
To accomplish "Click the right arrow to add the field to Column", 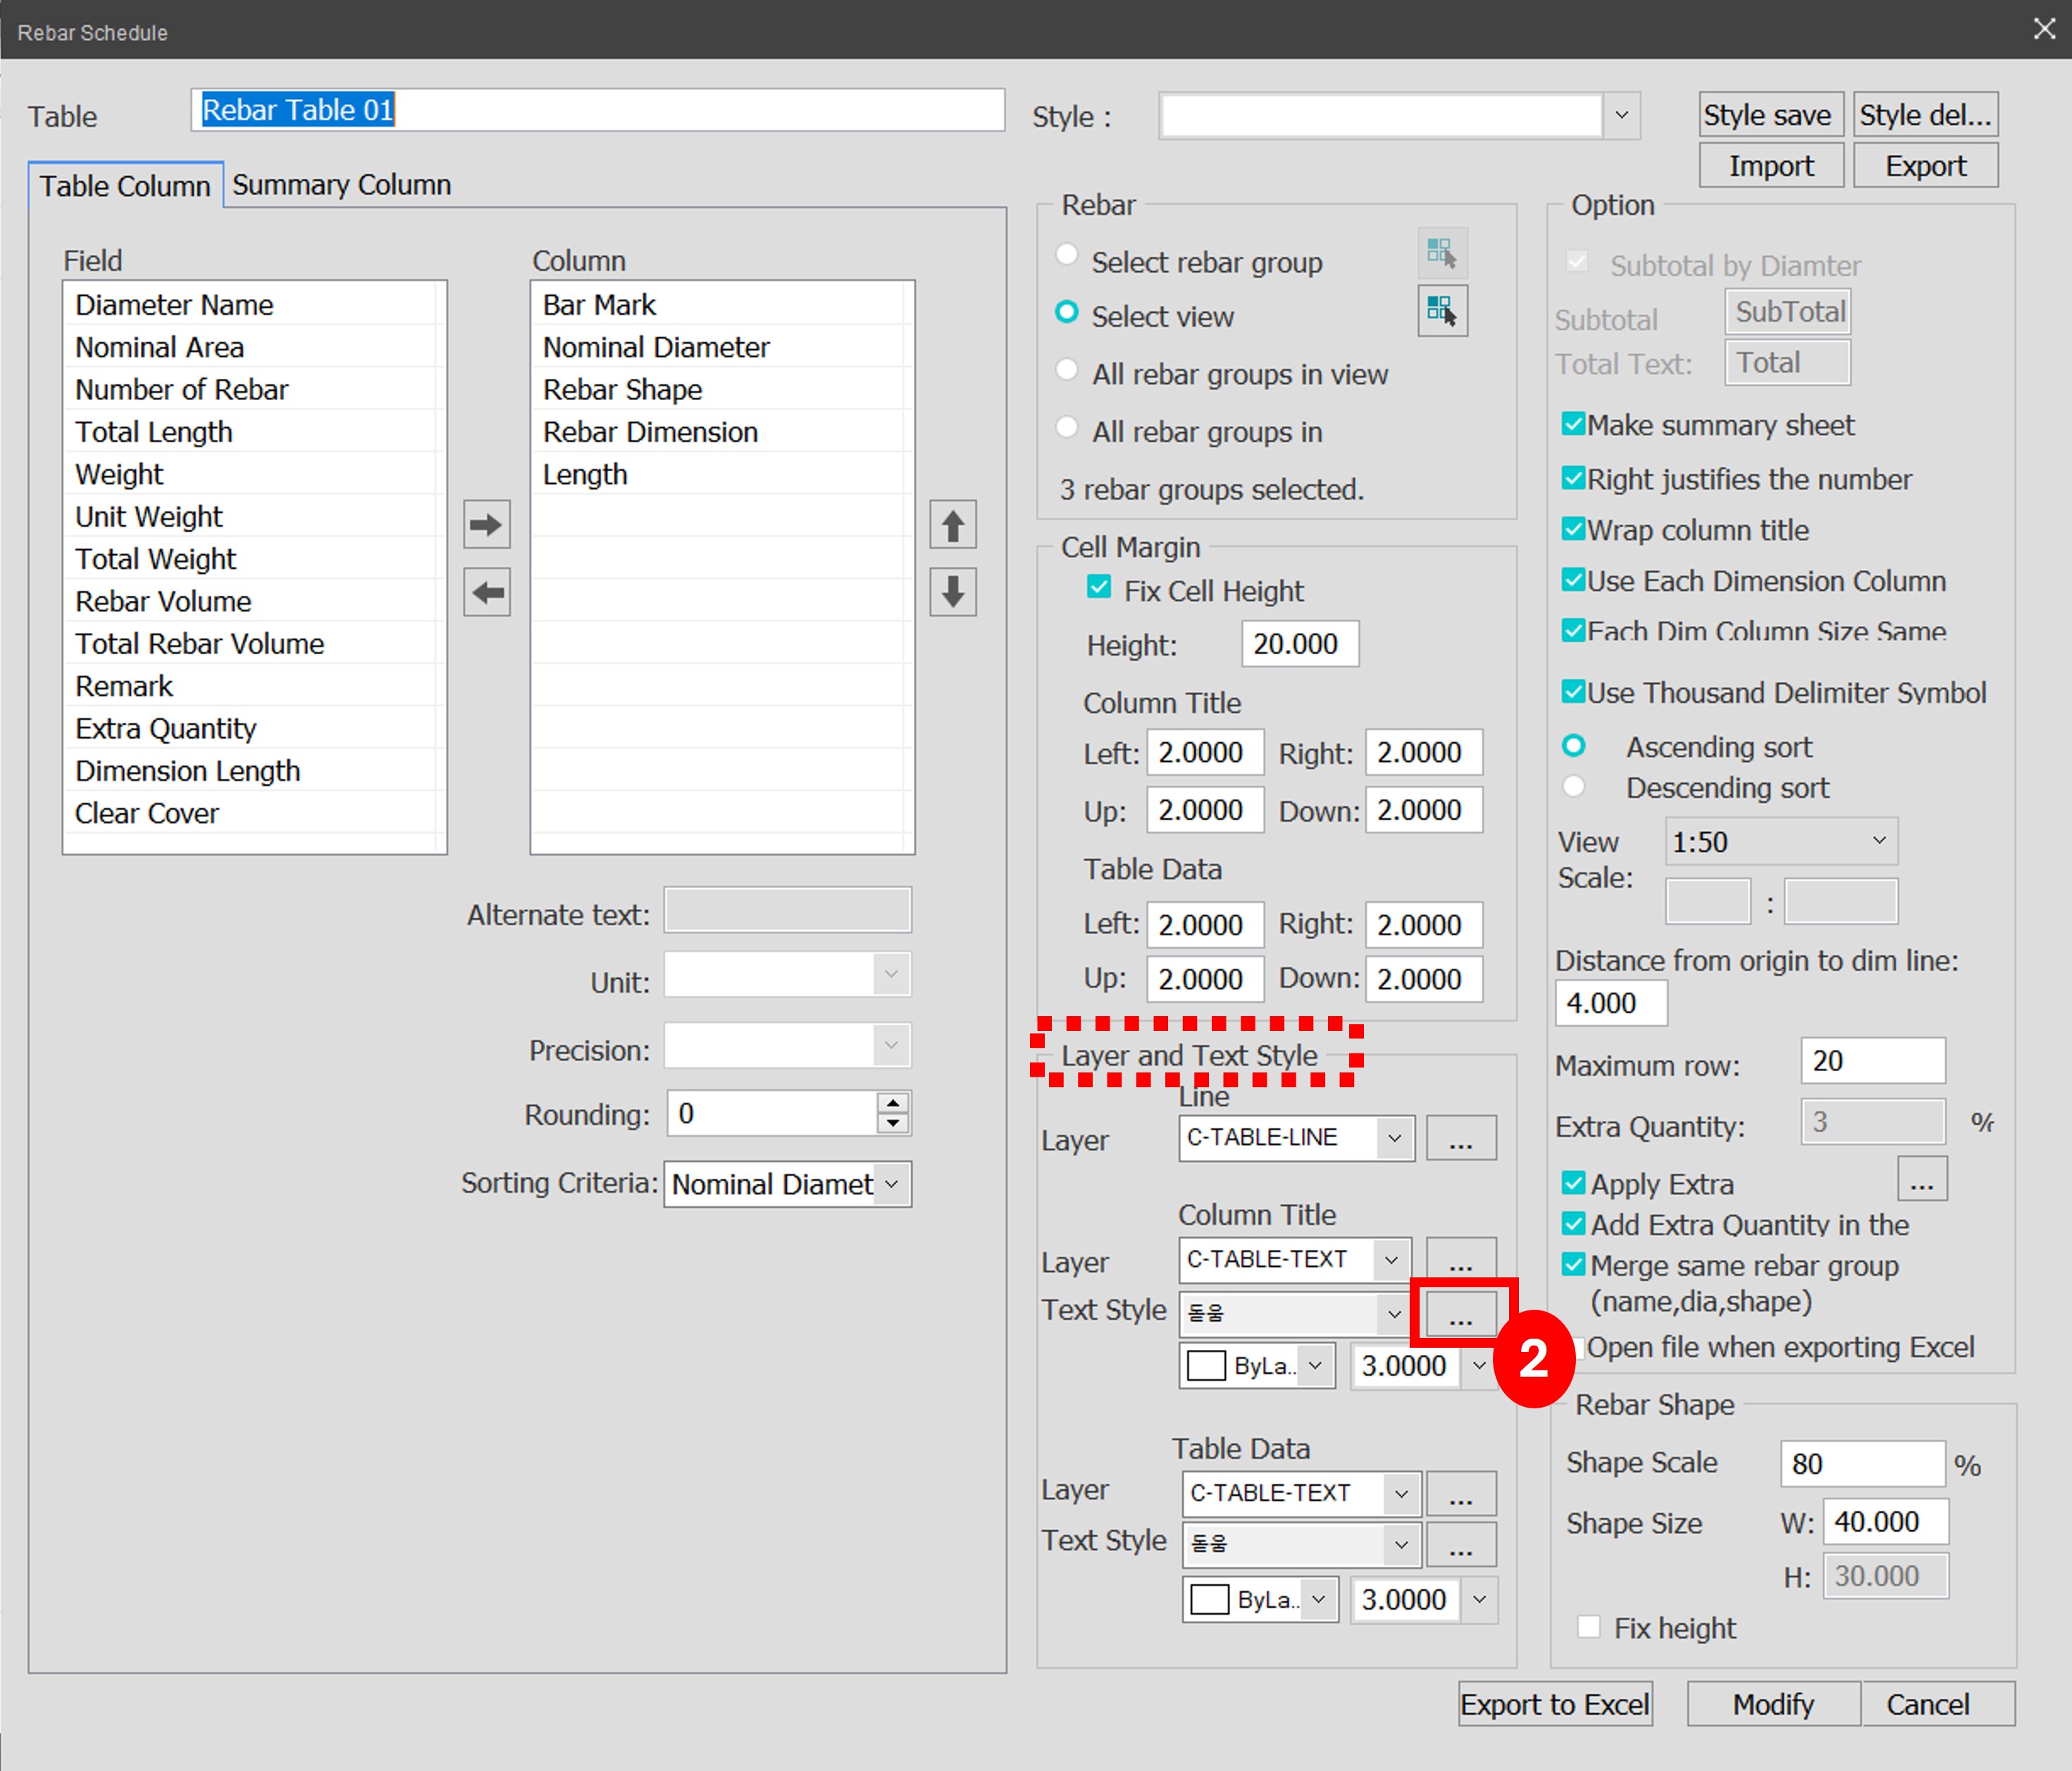I will (x=487, y=525).
